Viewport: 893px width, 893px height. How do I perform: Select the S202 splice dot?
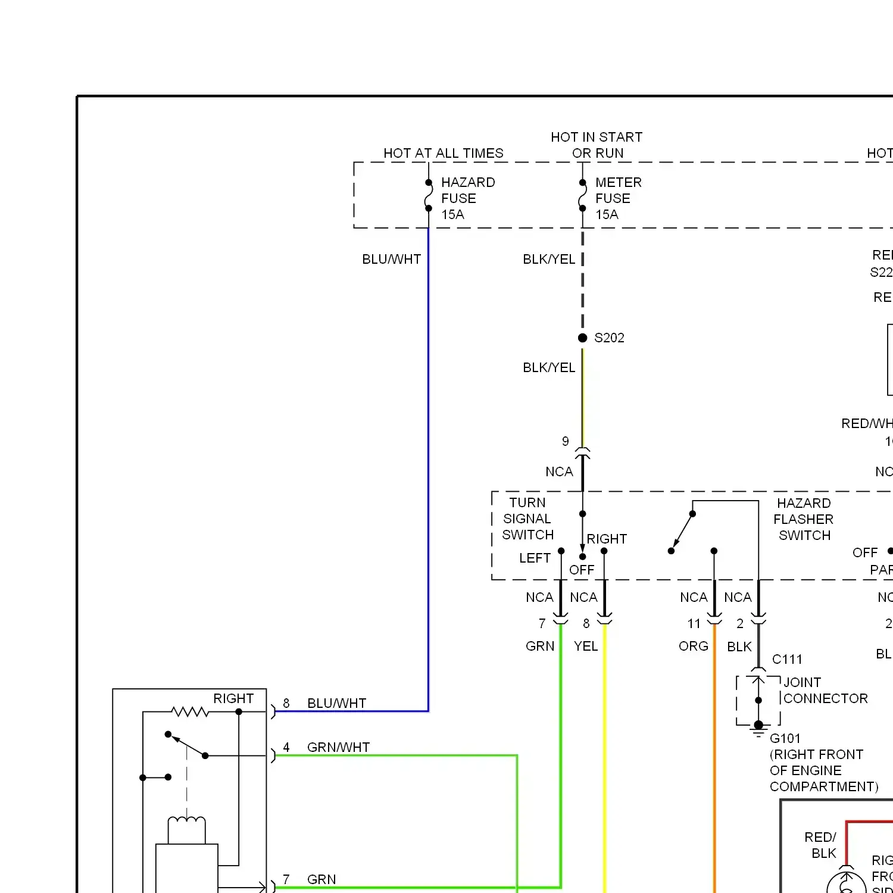[583, 338]
